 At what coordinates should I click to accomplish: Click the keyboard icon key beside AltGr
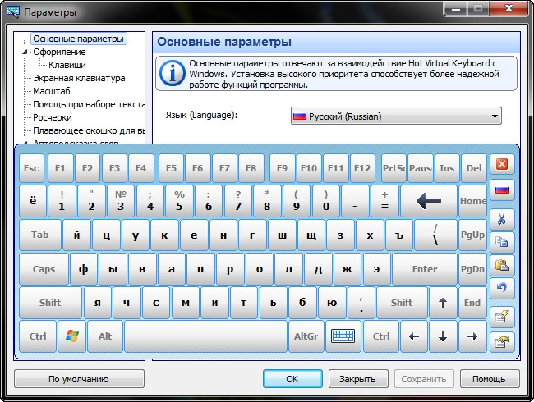coord(343,336)
